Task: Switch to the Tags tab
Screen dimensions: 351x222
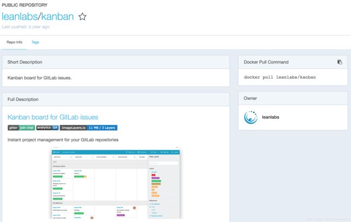Action: point(35,42)
